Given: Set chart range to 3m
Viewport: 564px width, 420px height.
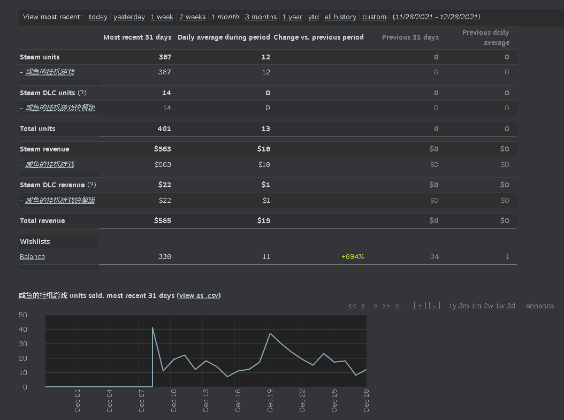Looking at the screenshot, I should click(x=463, y=306).
